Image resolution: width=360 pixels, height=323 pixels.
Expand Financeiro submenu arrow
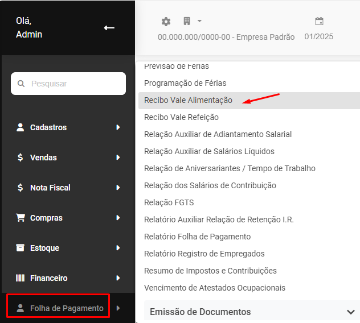(118, 278)
